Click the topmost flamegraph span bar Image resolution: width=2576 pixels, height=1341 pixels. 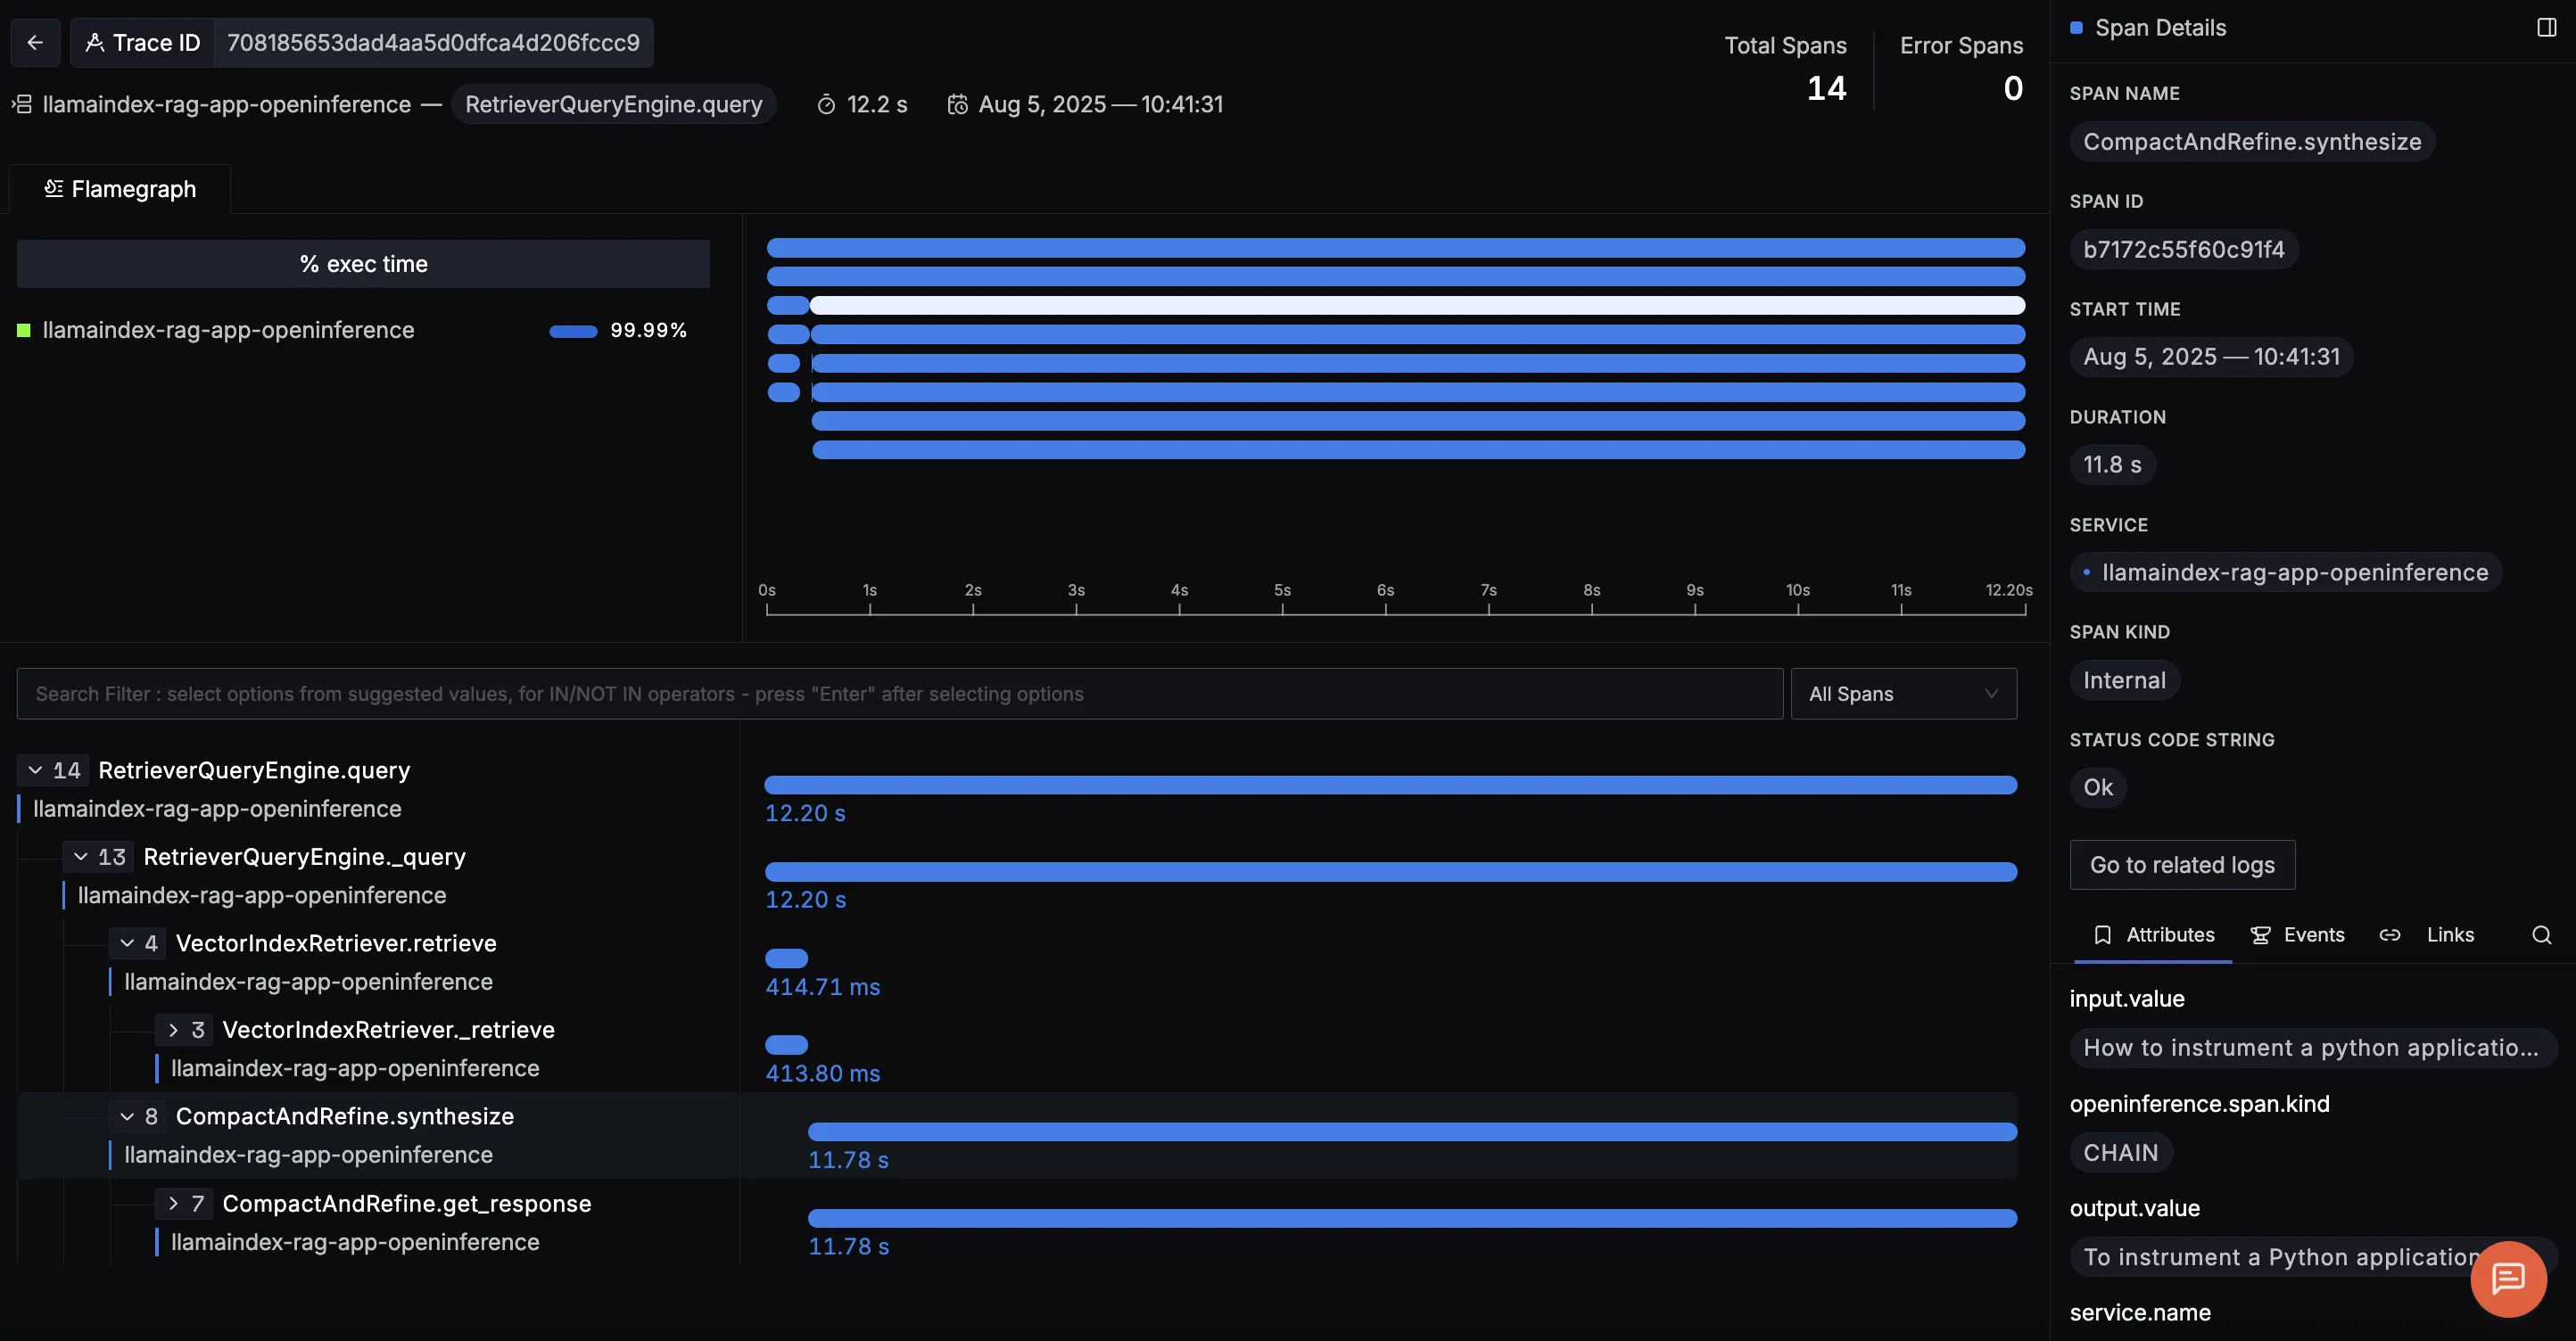coord(1396,247)
